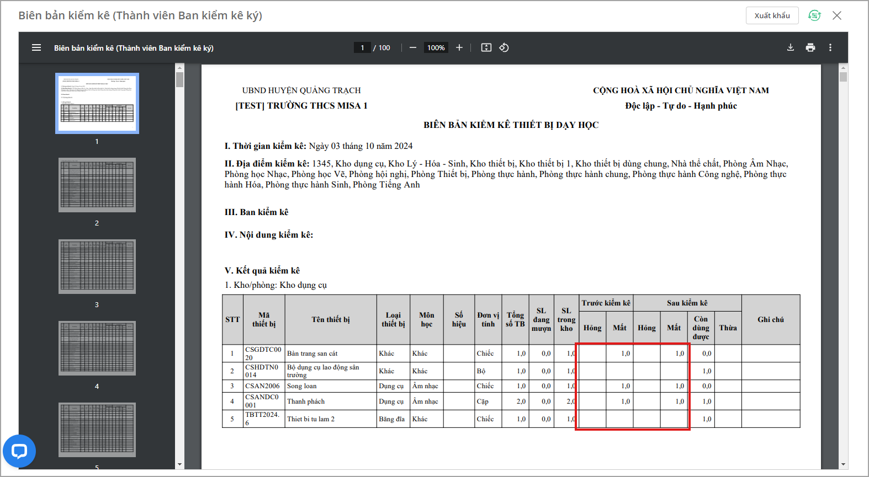Select page 3 thumbnail
The width and height of the screenshot is (869, 477).
(97, 266)
